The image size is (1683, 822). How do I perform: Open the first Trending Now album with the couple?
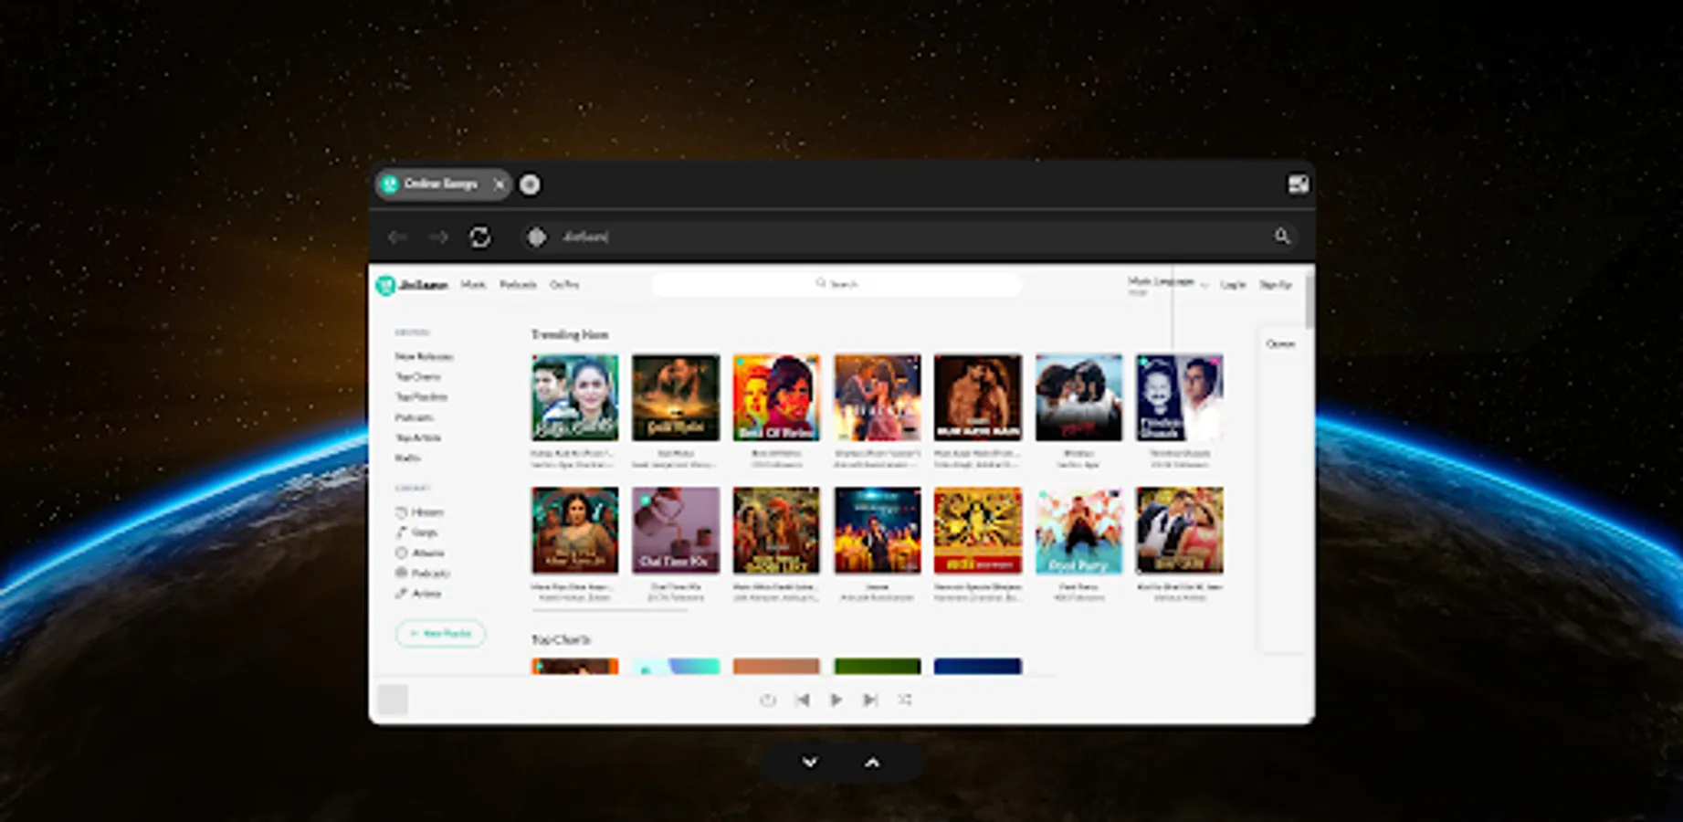pyautogui.click(x=574, y=398)
